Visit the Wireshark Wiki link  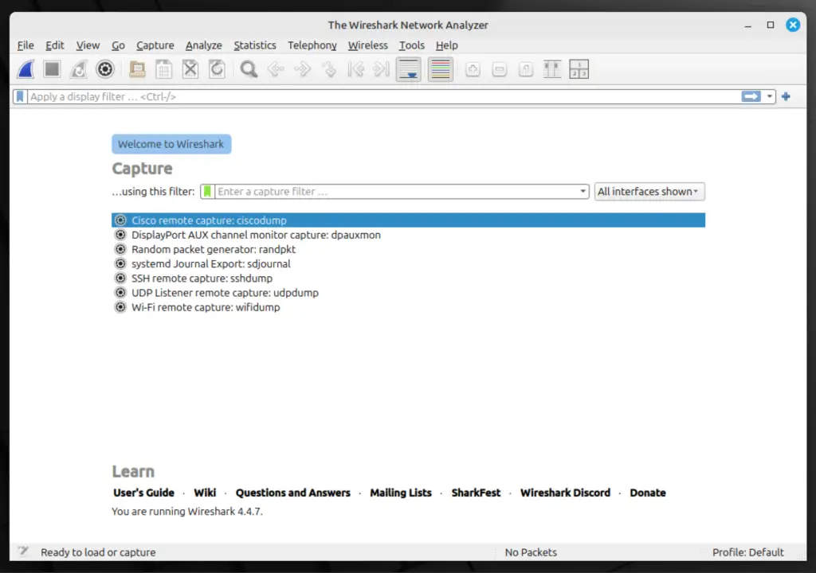point(205,493)
